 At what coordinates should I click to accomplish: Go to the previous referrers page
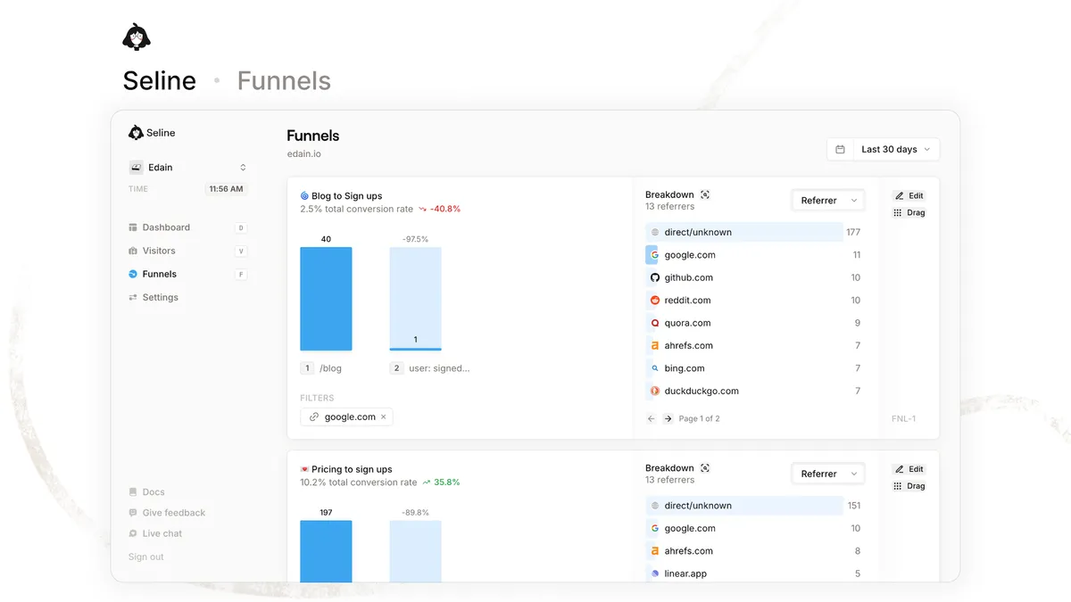point(652,418)
